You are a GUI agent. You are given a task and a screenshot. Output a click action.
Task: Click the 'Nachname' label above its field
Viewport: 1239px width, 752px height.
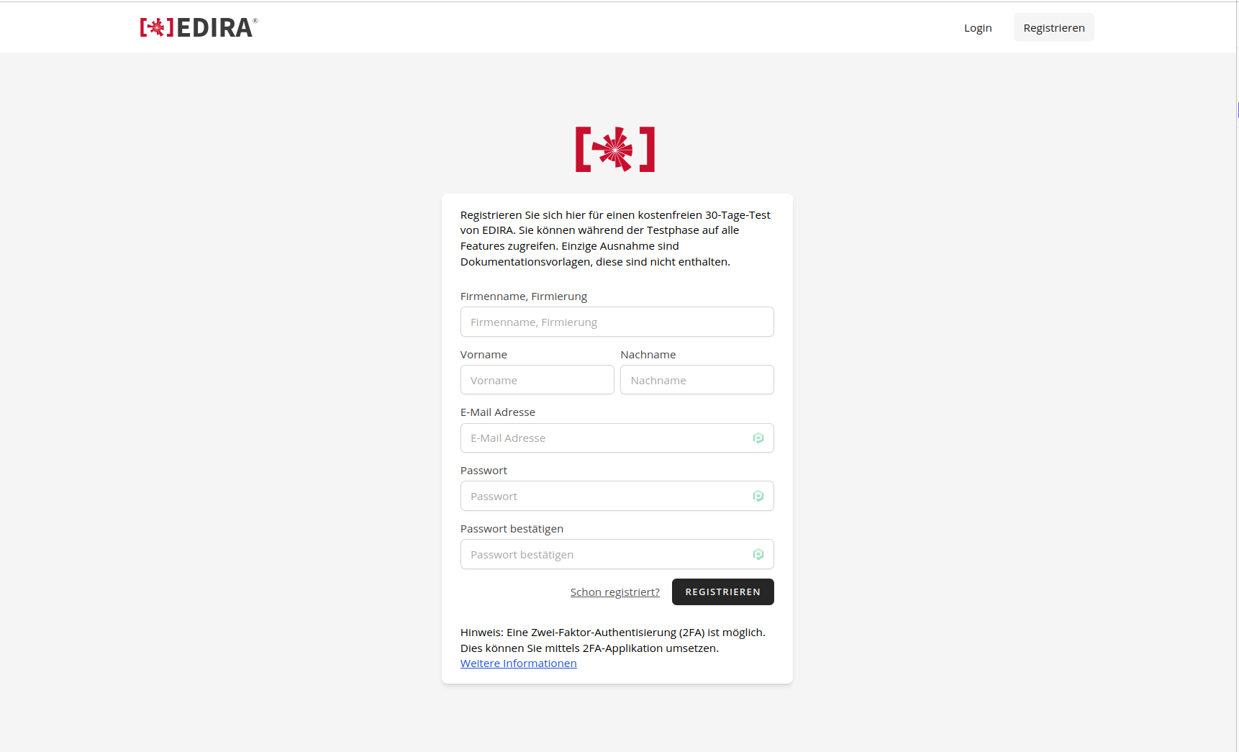point(648,355)
